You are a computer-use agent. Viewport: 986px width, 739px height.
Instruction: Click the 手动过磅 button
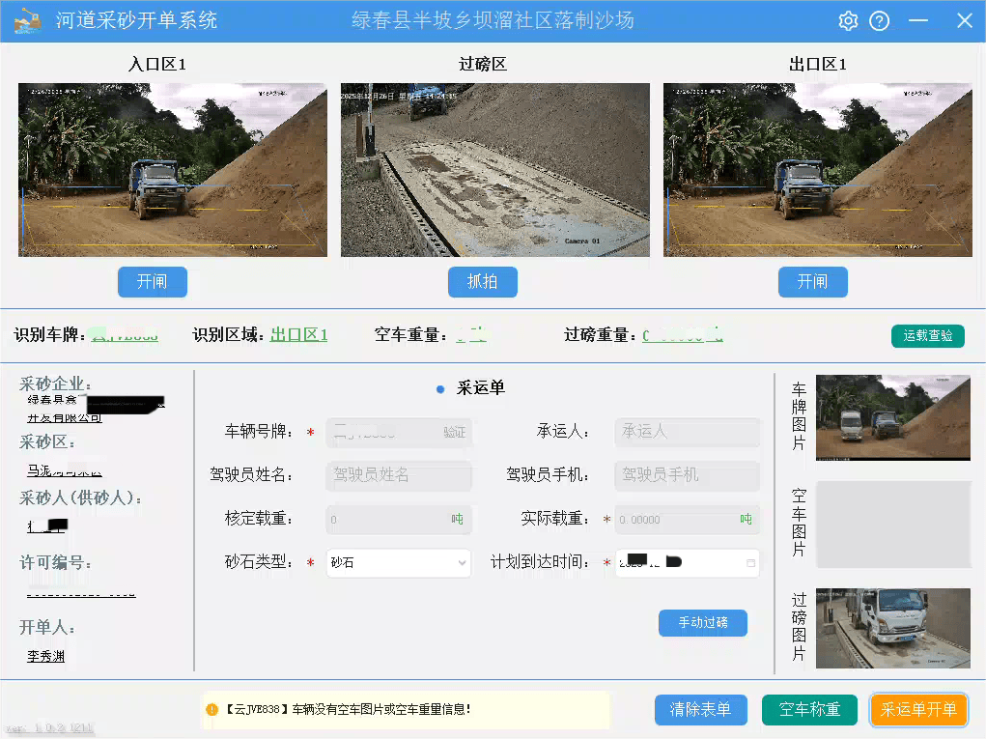703,623
